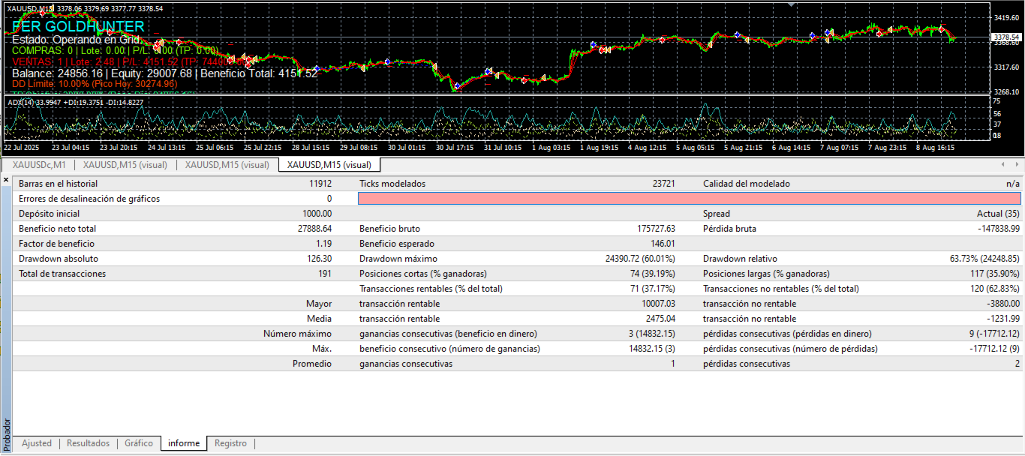
Task: Click max consecutive loss -17712.12 (9)
Action: (x=993, y=349)
